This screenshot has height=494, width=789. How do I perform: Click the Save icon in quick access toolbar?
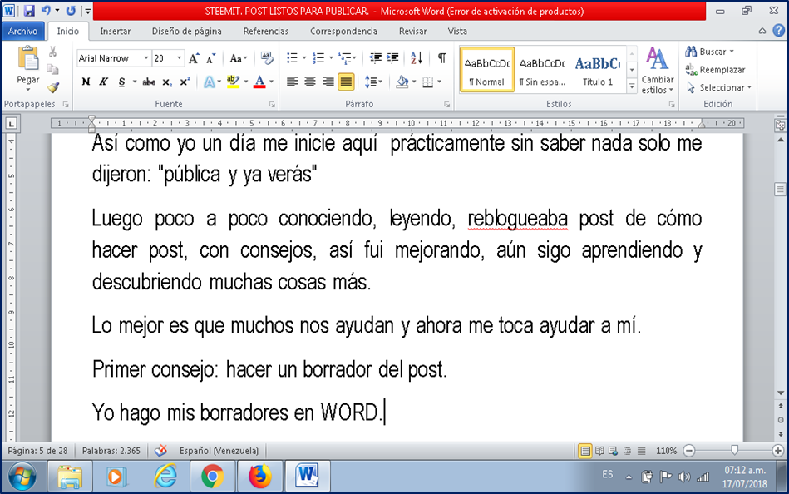(28, 11)
